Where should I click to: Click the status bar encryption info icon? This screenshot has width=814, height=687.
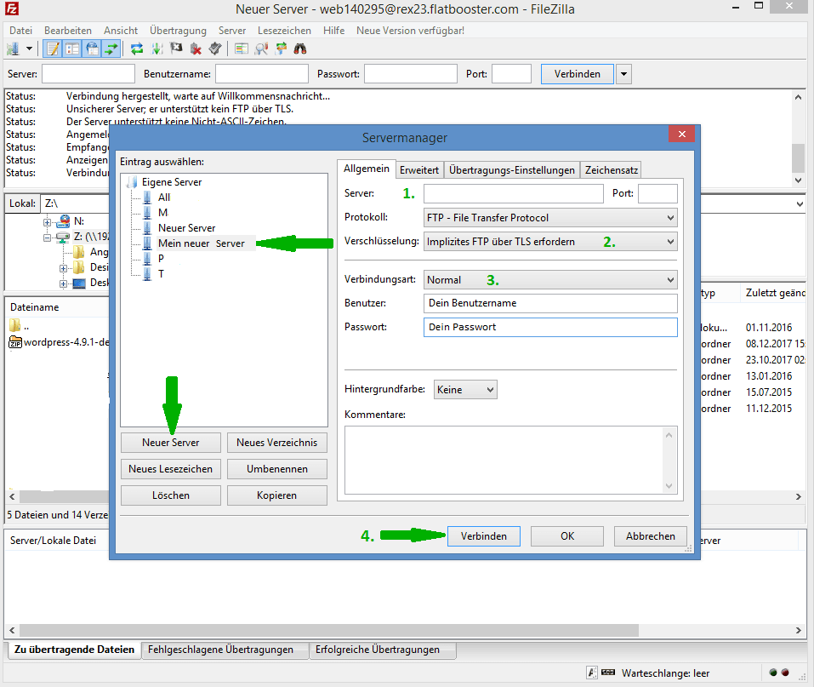click(592, 673)
